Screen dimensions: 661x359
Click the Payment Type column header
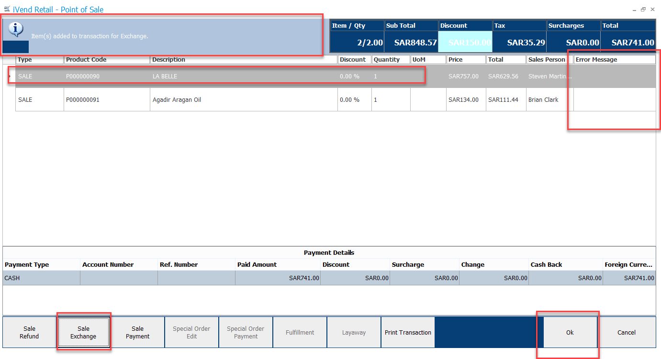click(x=41, y=264)
